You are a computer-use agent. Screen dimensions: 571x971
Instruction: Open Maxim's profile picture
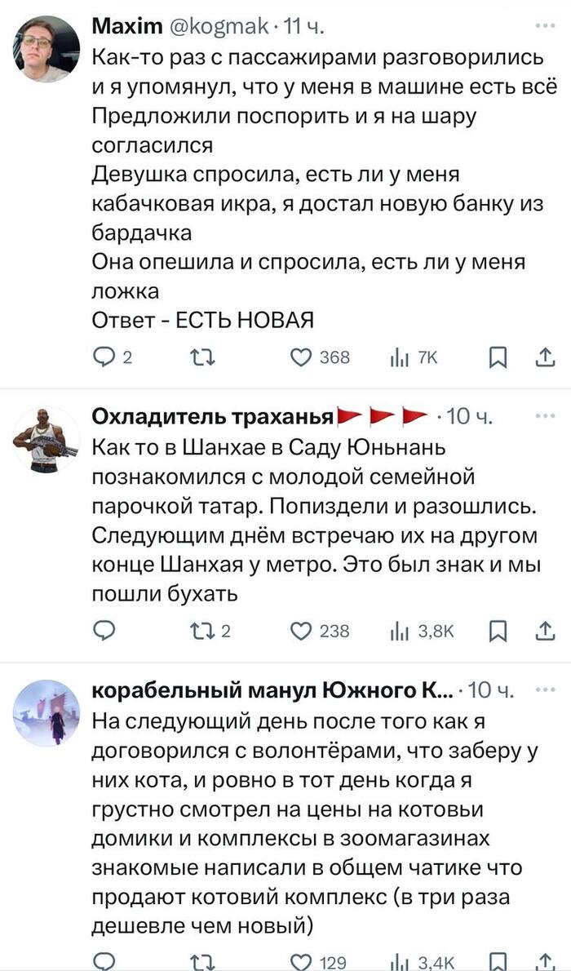pos(46,48)
